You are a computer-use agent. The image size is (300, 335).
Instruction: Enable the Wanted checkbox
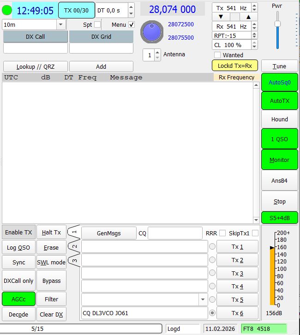click(217, 55)
